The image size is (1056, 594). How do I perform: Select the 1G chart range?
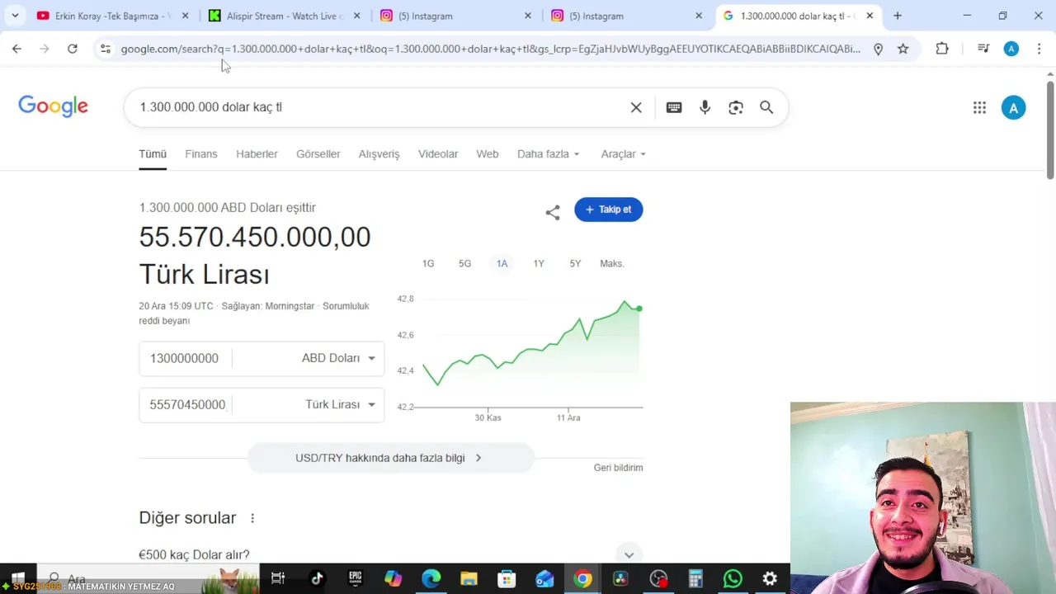coord(428,263)
